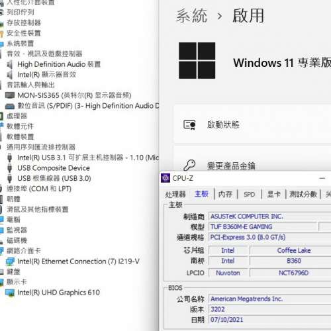
Task: Click the 變更產品金鑰 key icon
Action: tap(189, 165)
